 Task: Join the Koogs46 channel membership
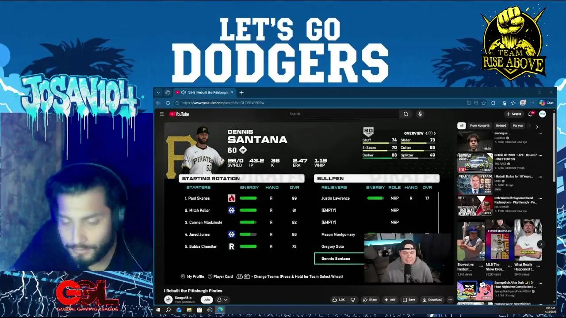point(207,299)
